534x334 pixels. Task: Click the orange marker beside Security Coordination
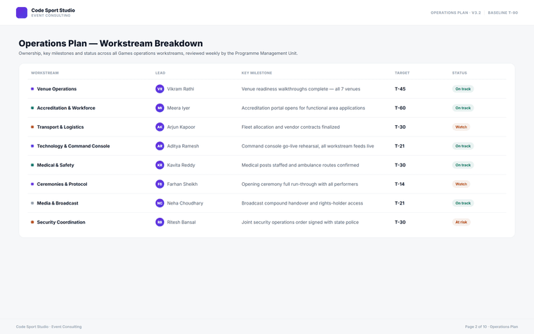(x=33, y=223)
